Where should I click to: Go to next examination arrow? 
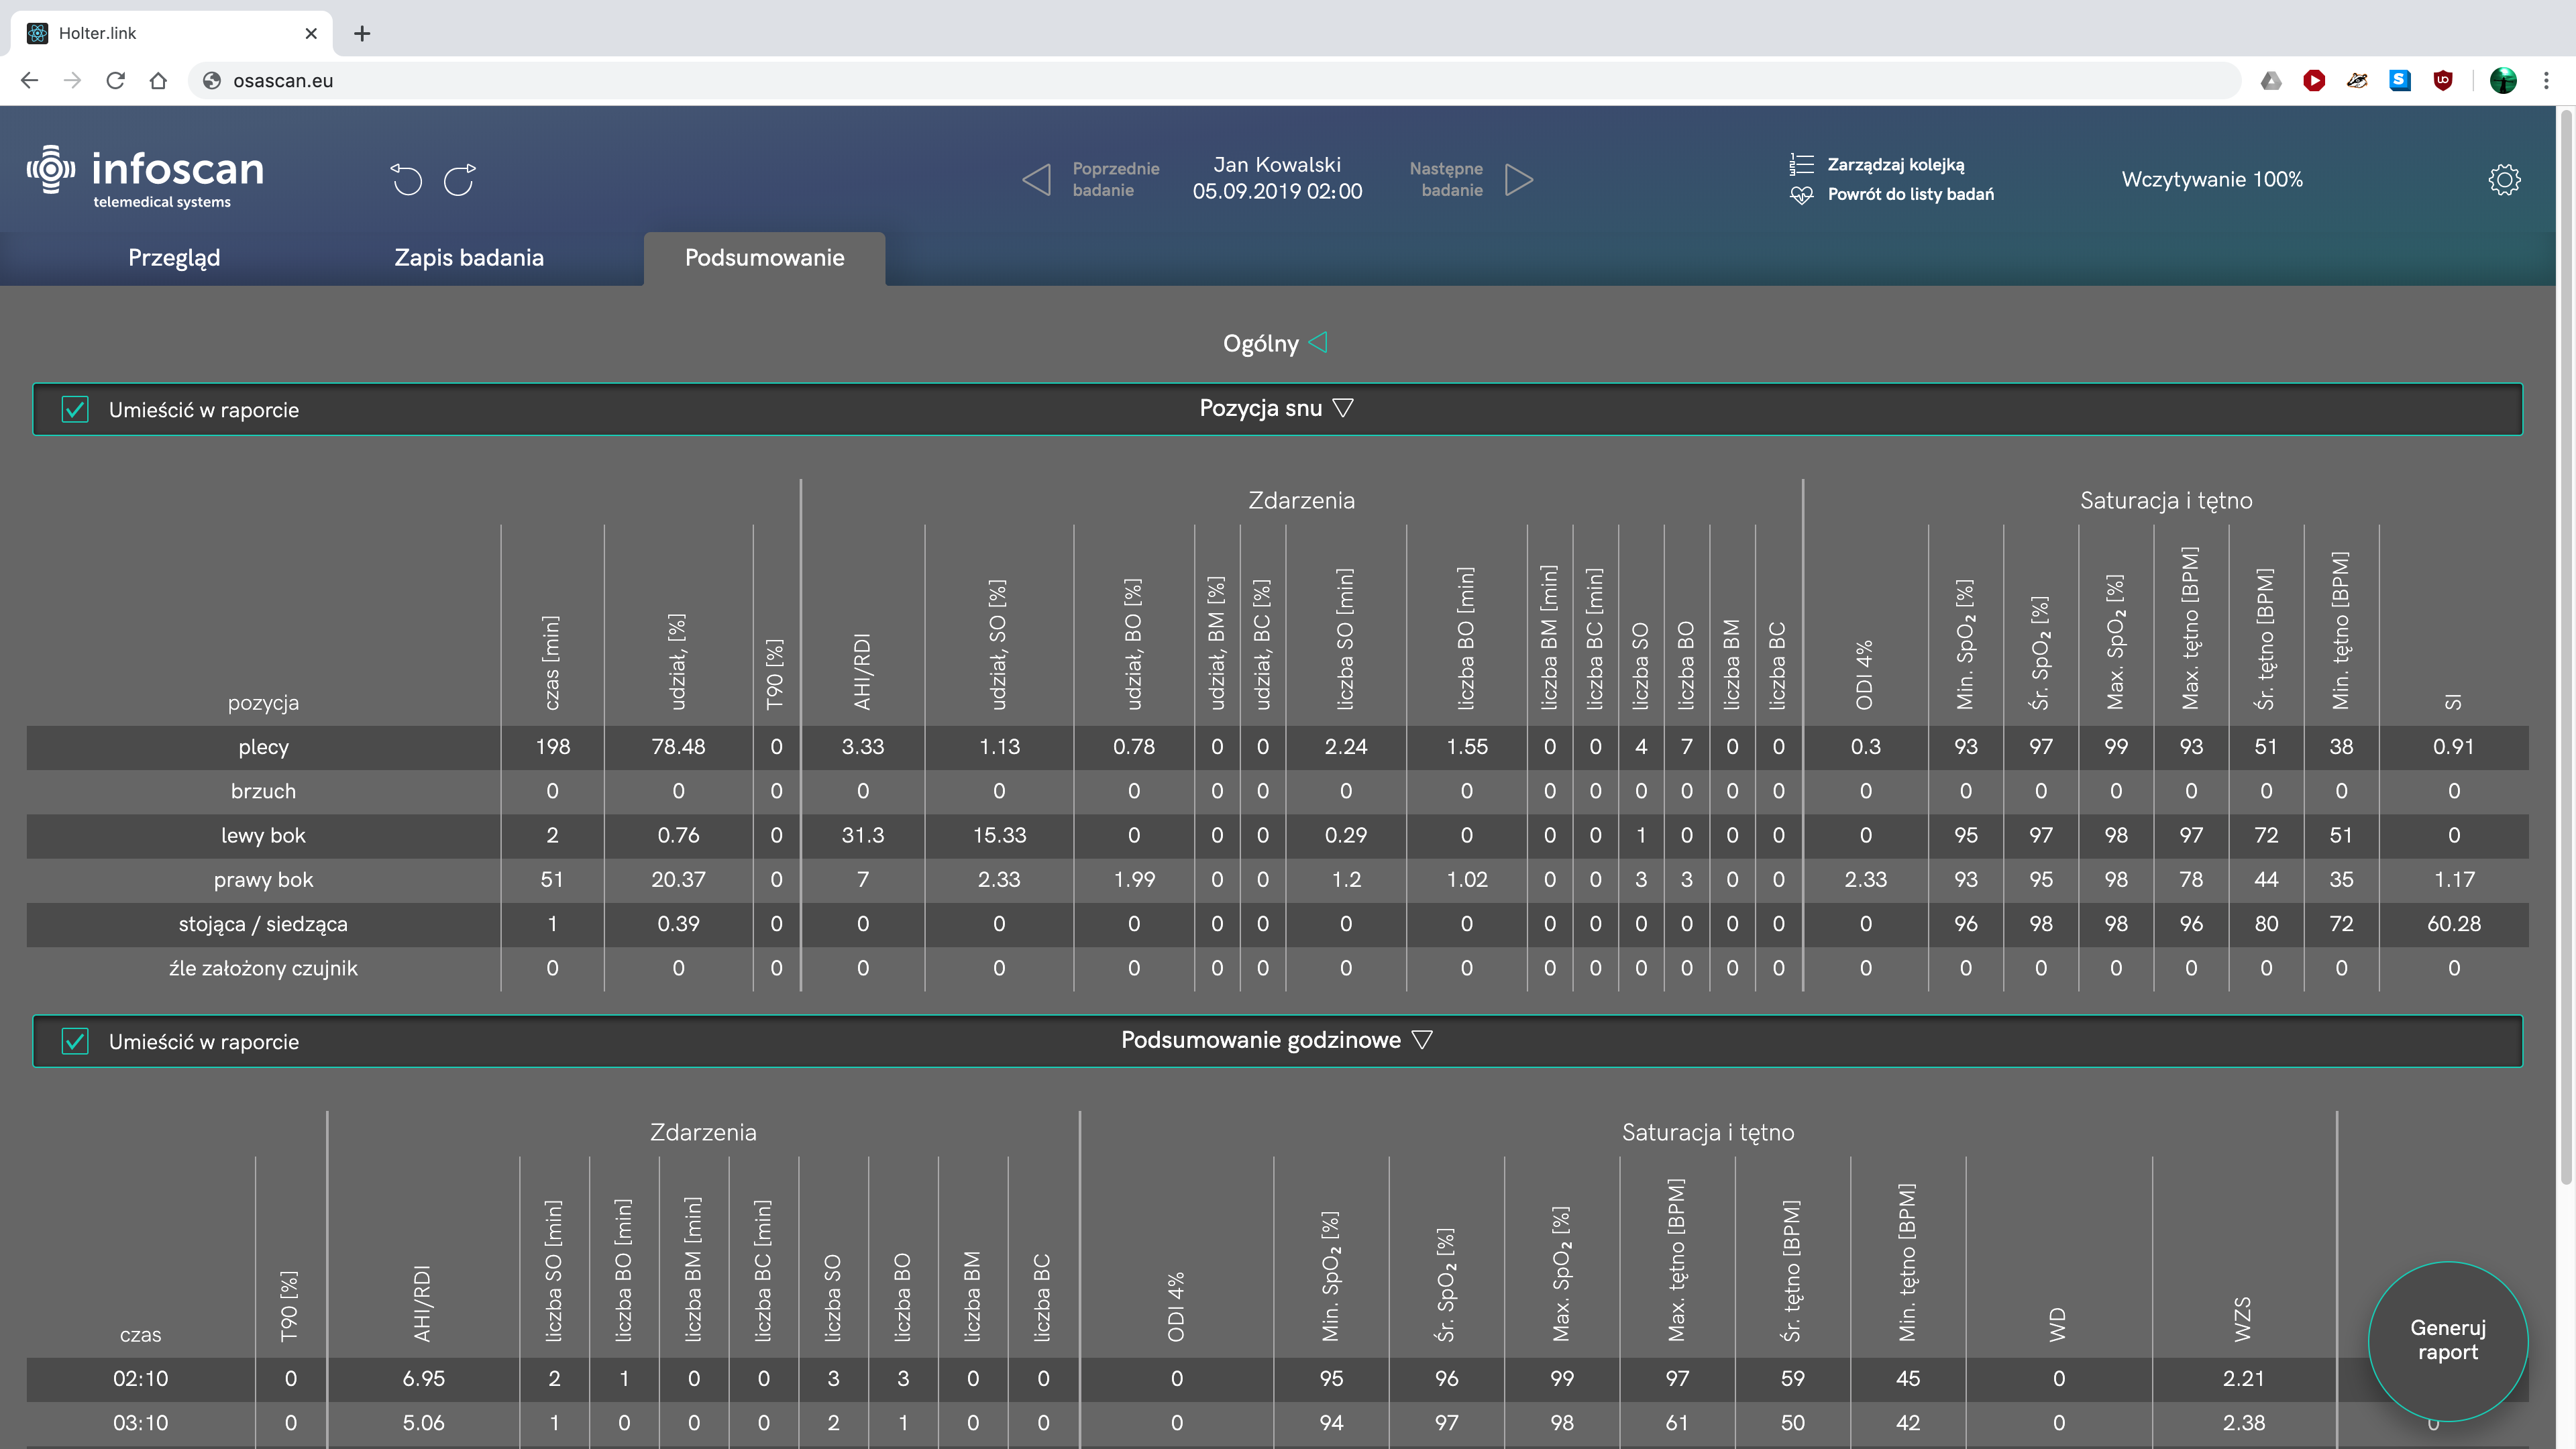click(x=1518, y=180)
